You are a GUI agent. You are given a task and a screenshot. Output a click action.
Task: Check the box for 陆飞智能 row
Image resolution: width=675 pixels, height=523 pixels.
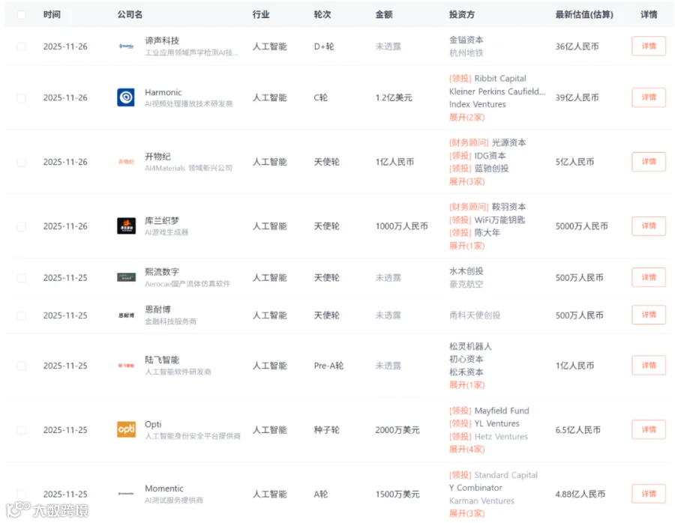click(x=21, y=366)
